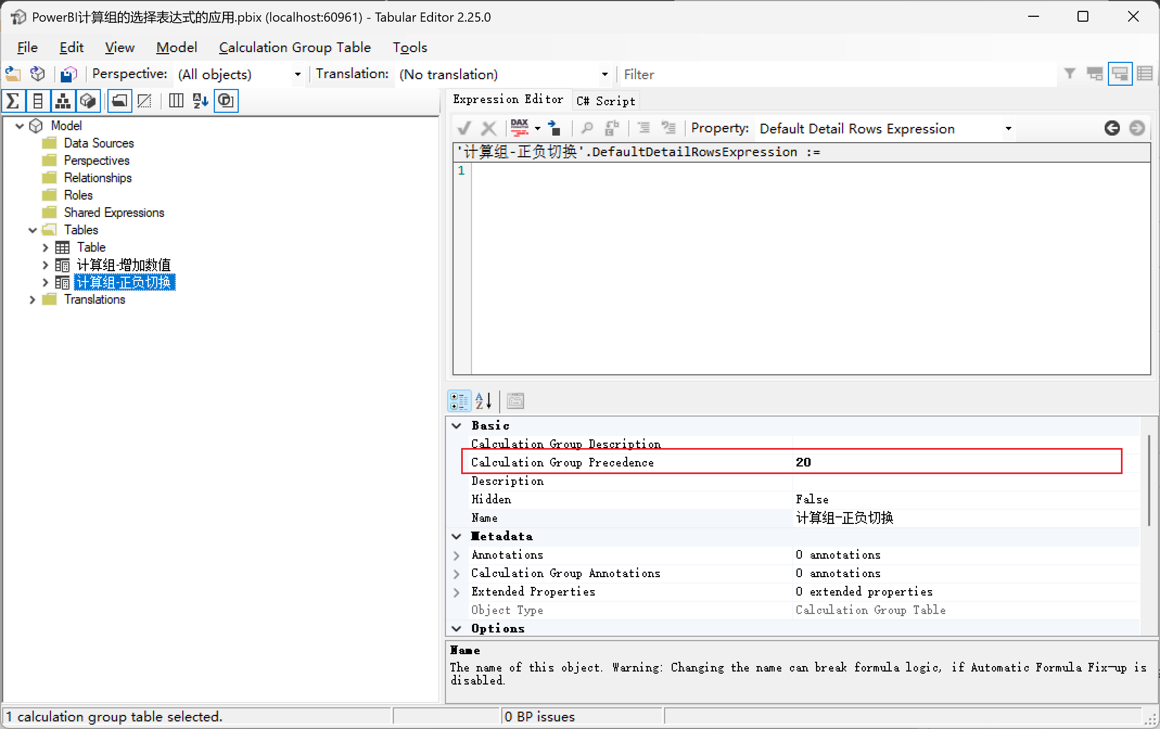Screen dimensions: 1160x729
Task: Toggle display folders icon
Action: click(x=119, y=101)
